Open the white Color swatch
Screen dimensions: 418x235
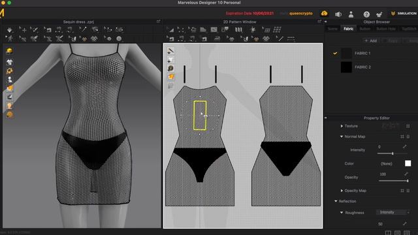point(408,163)
